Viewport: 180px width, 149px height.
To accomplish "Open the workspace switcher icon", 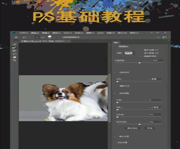I will [164, 37].
